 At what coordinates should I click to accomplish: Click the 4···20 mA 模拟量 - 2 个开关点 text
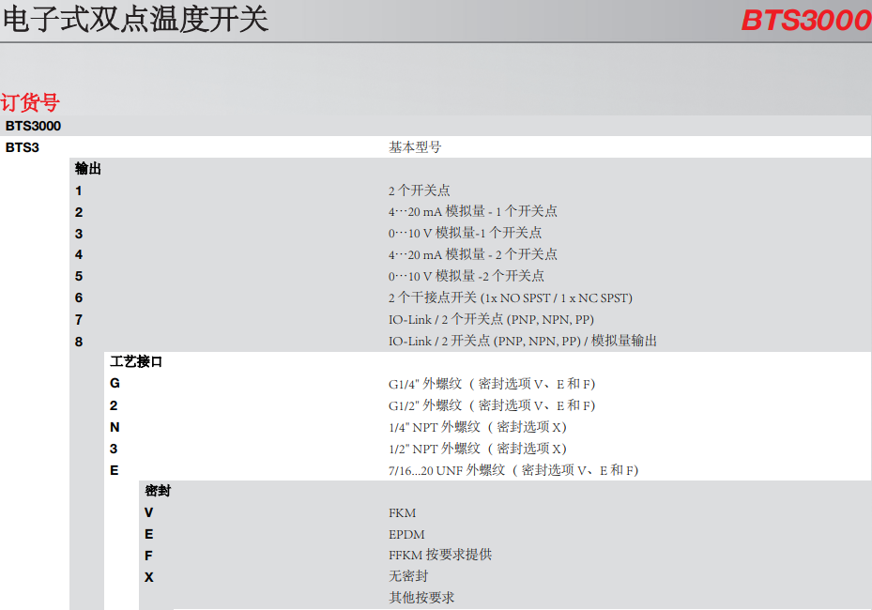(x=473, y=254)
